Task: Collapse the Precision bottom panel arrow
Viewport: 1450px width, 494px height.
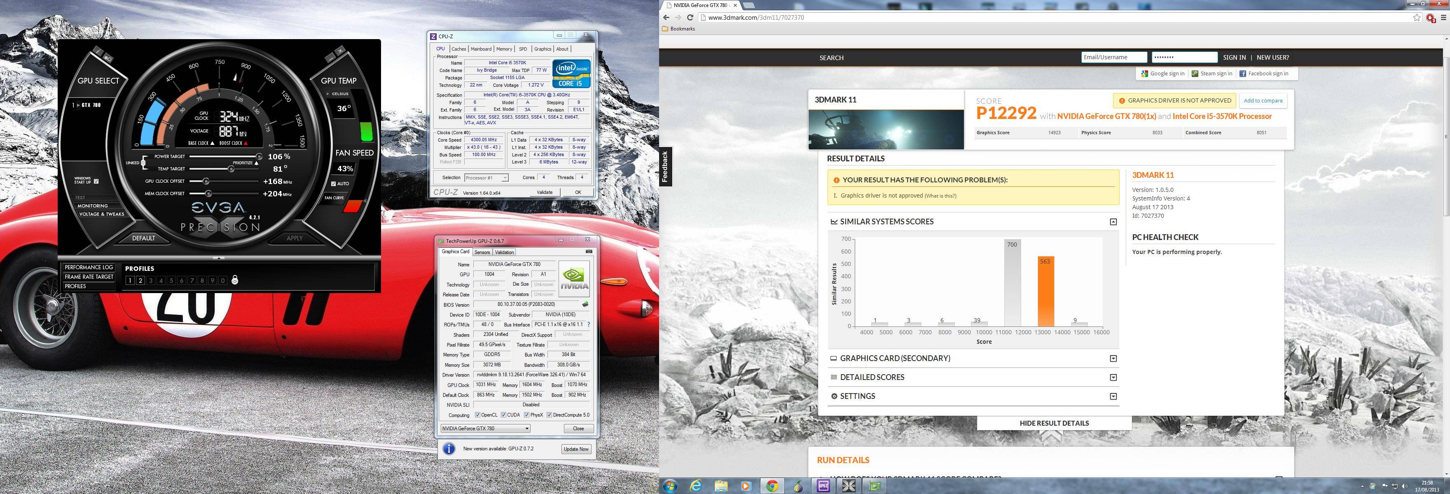Action: point(219,258)
